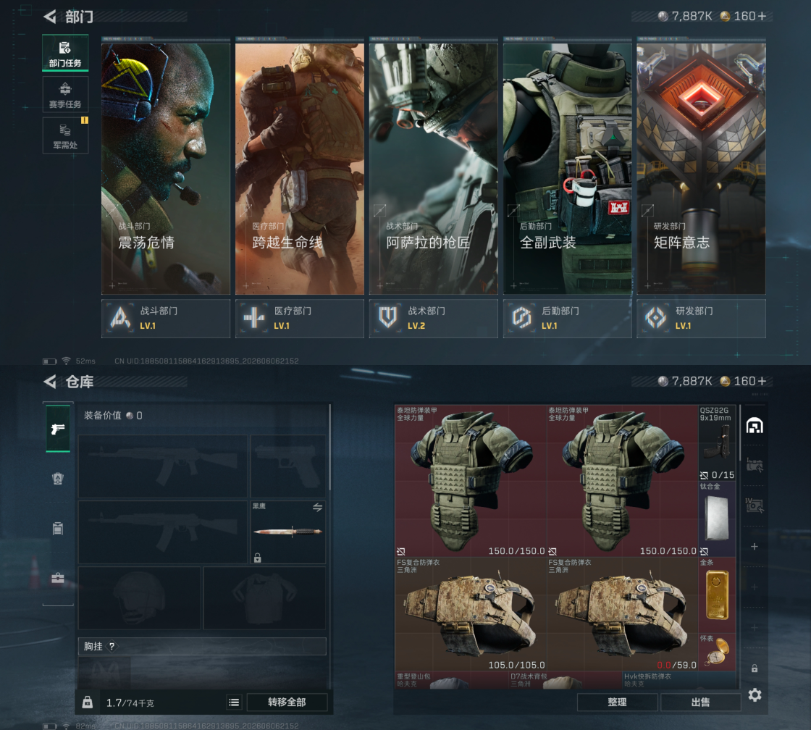Click the 7,887K currency in 部门 header
This screenshot has width=811, height=730.
coord(685,17)
